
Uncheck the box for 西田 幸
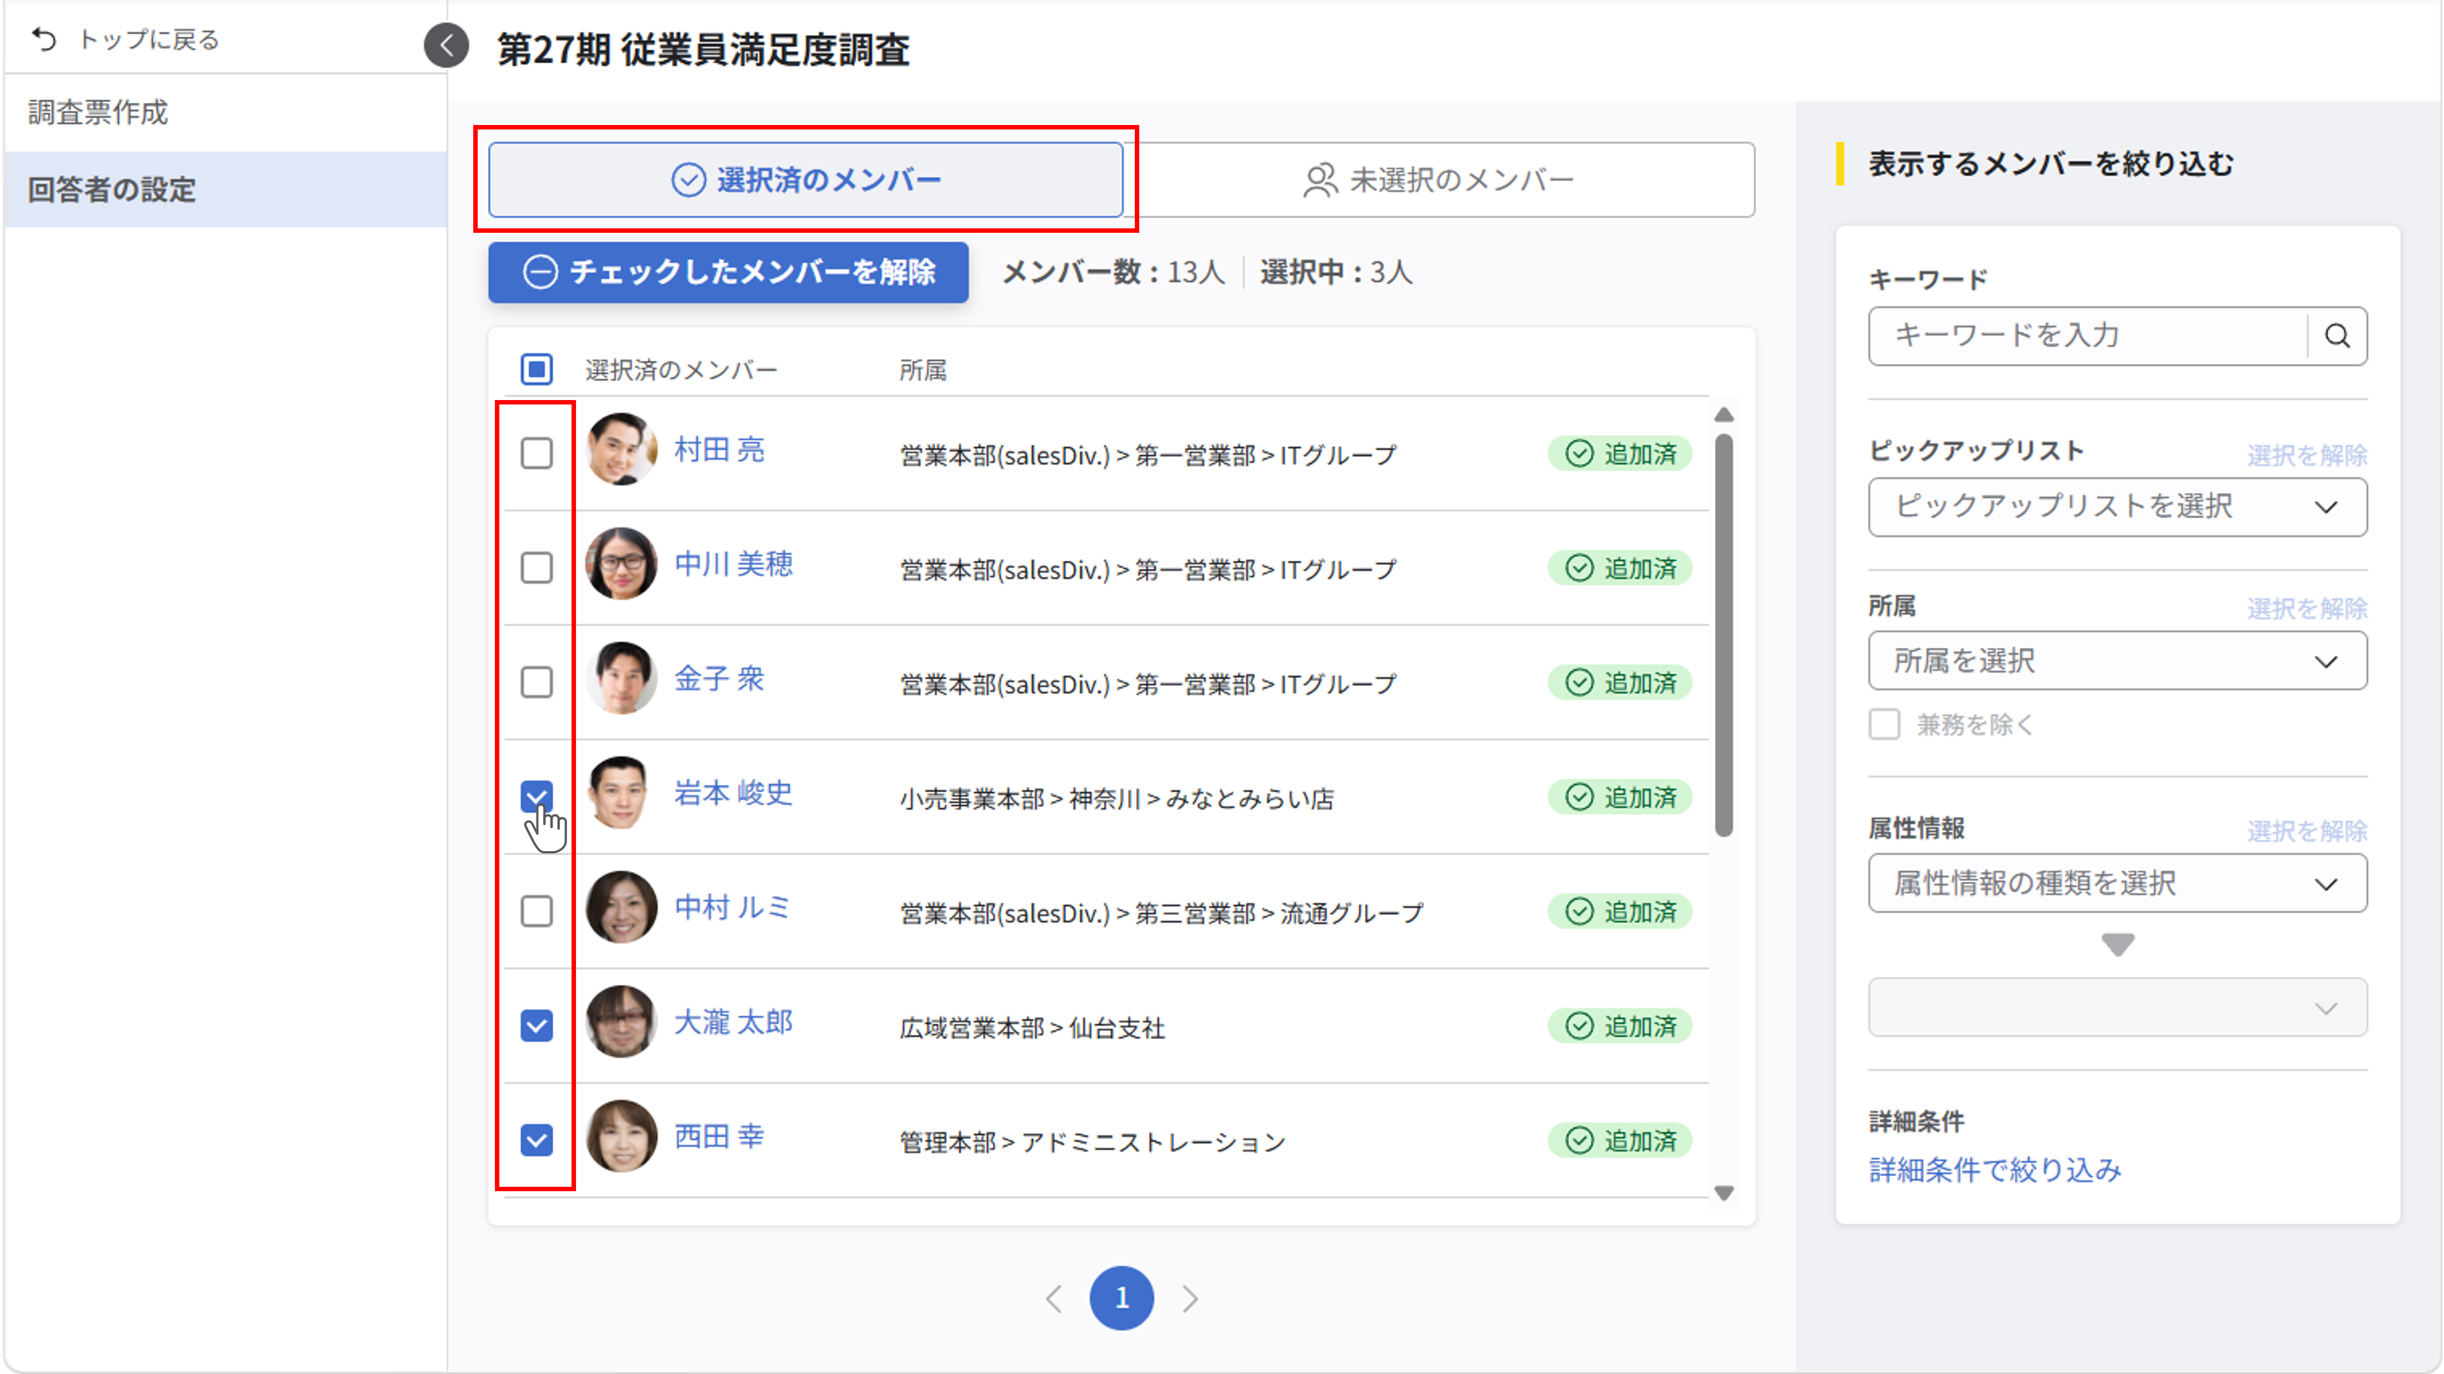[x=537, y=1141]
